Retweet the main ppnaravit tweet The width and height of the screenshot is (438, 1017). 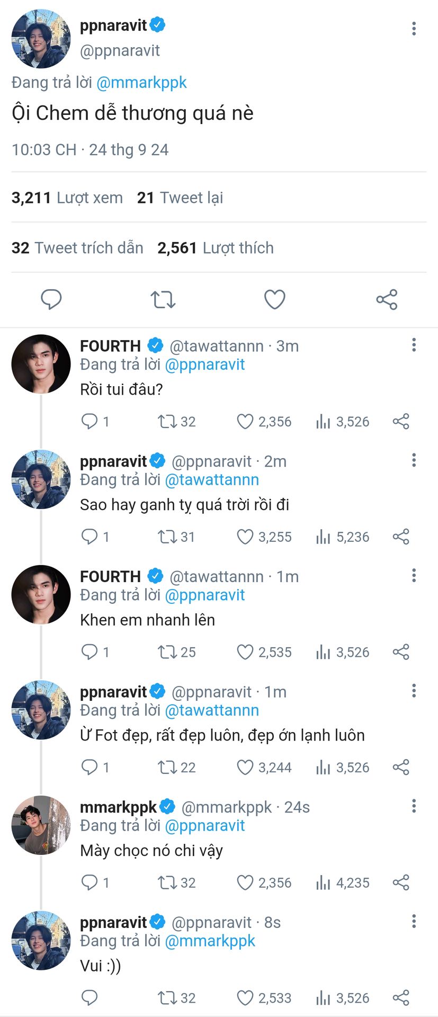tap(163, 299)
